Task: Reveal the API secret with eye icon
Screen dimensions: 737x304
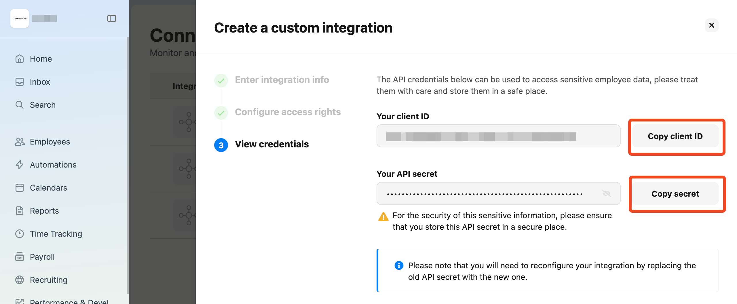Action: [x=606, y=193]
